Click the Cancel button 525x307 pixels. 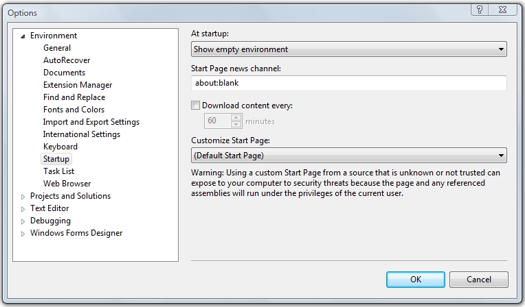pyautogui.click(x=479, y=280)
